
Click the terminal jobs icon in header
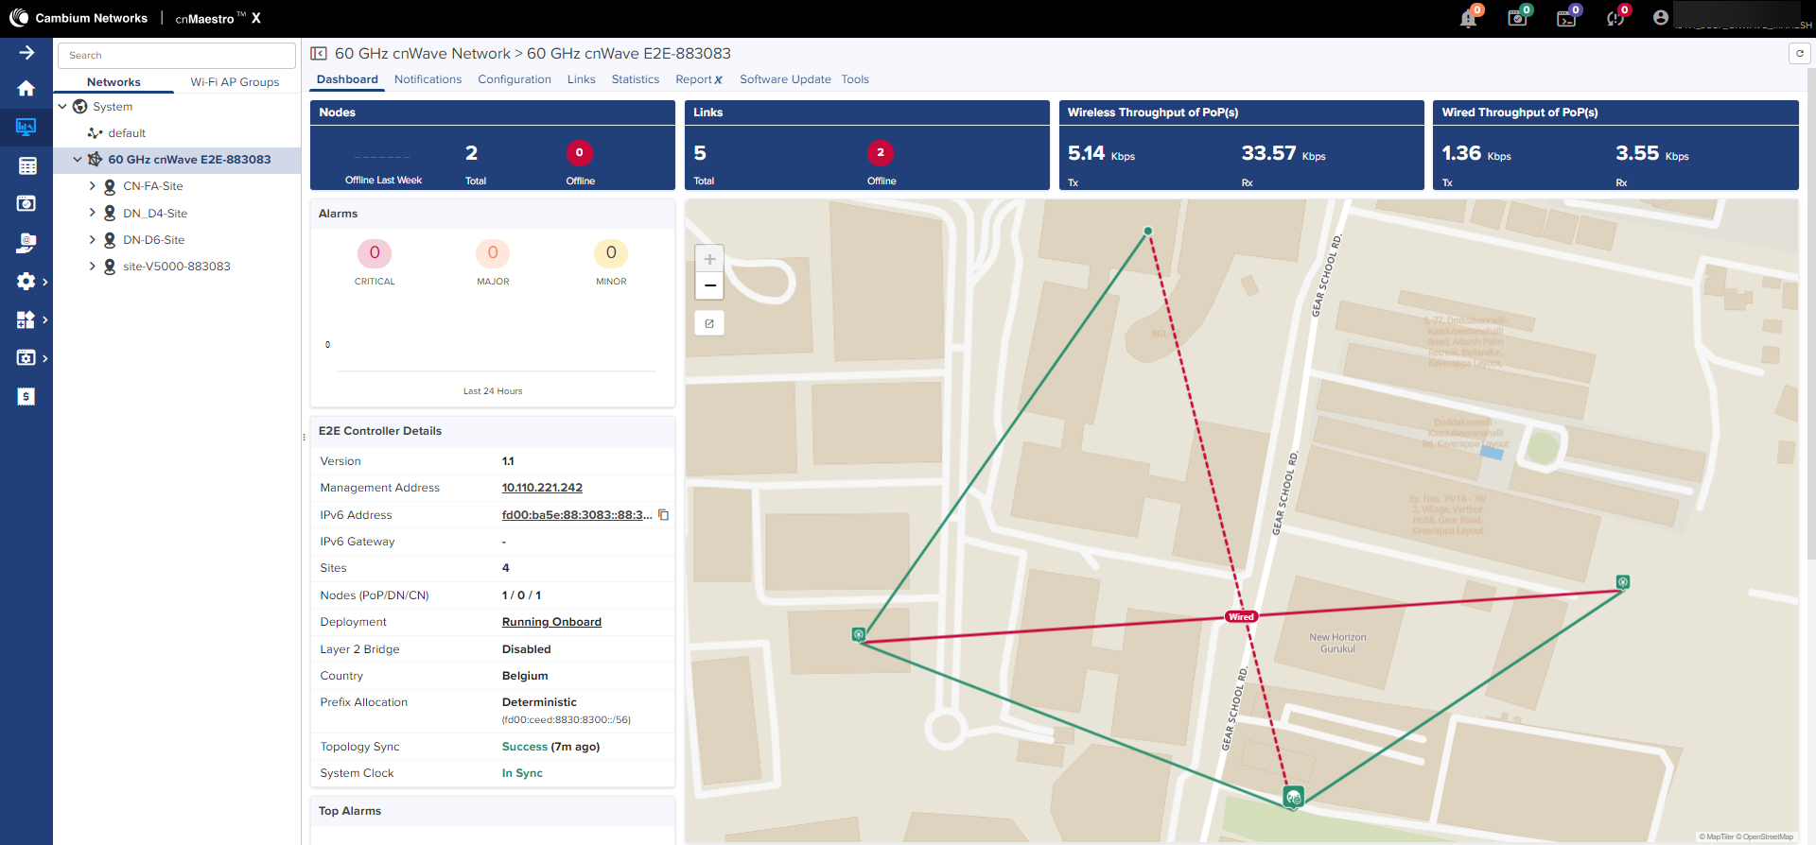coord(1566,18)
